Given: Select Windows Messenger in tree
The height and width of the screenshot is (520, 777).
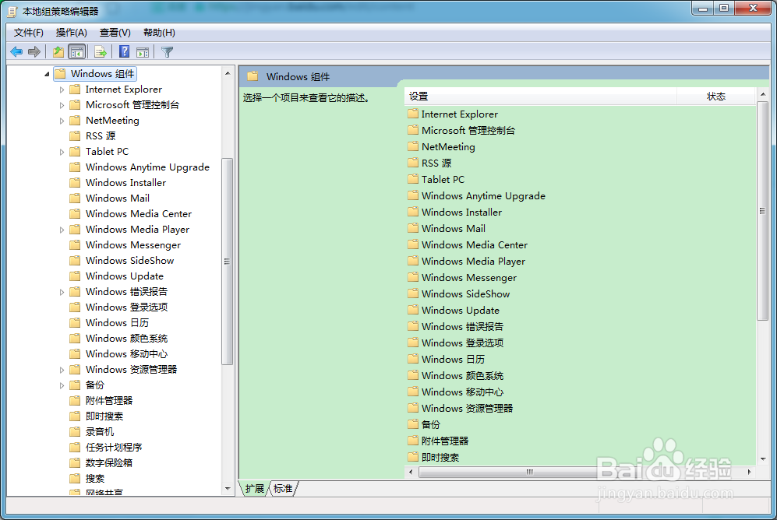Looking at the screenshot, I should (132, 245).
